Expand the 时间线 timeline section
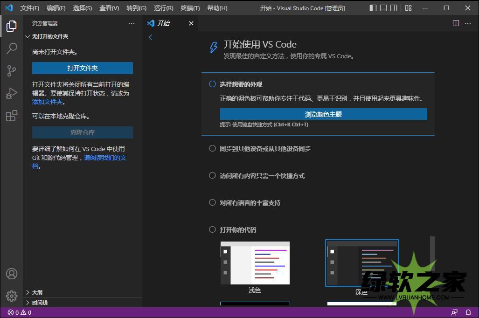Viewport: 479px width, 318px height. click(x=40, y=303)
